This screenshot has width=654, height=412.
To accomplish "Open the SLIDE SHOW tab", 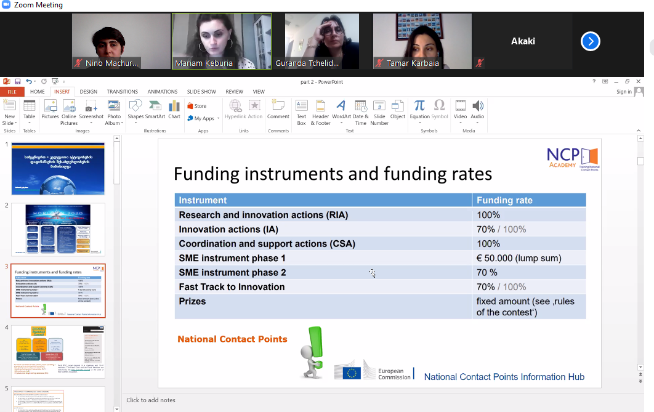I will [x=201, y=92].
